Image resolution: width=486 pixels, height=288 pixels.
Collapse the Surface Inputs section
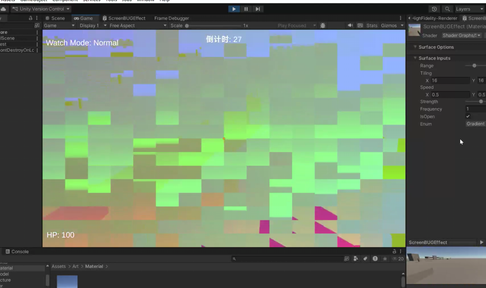(x=415, y=58)
